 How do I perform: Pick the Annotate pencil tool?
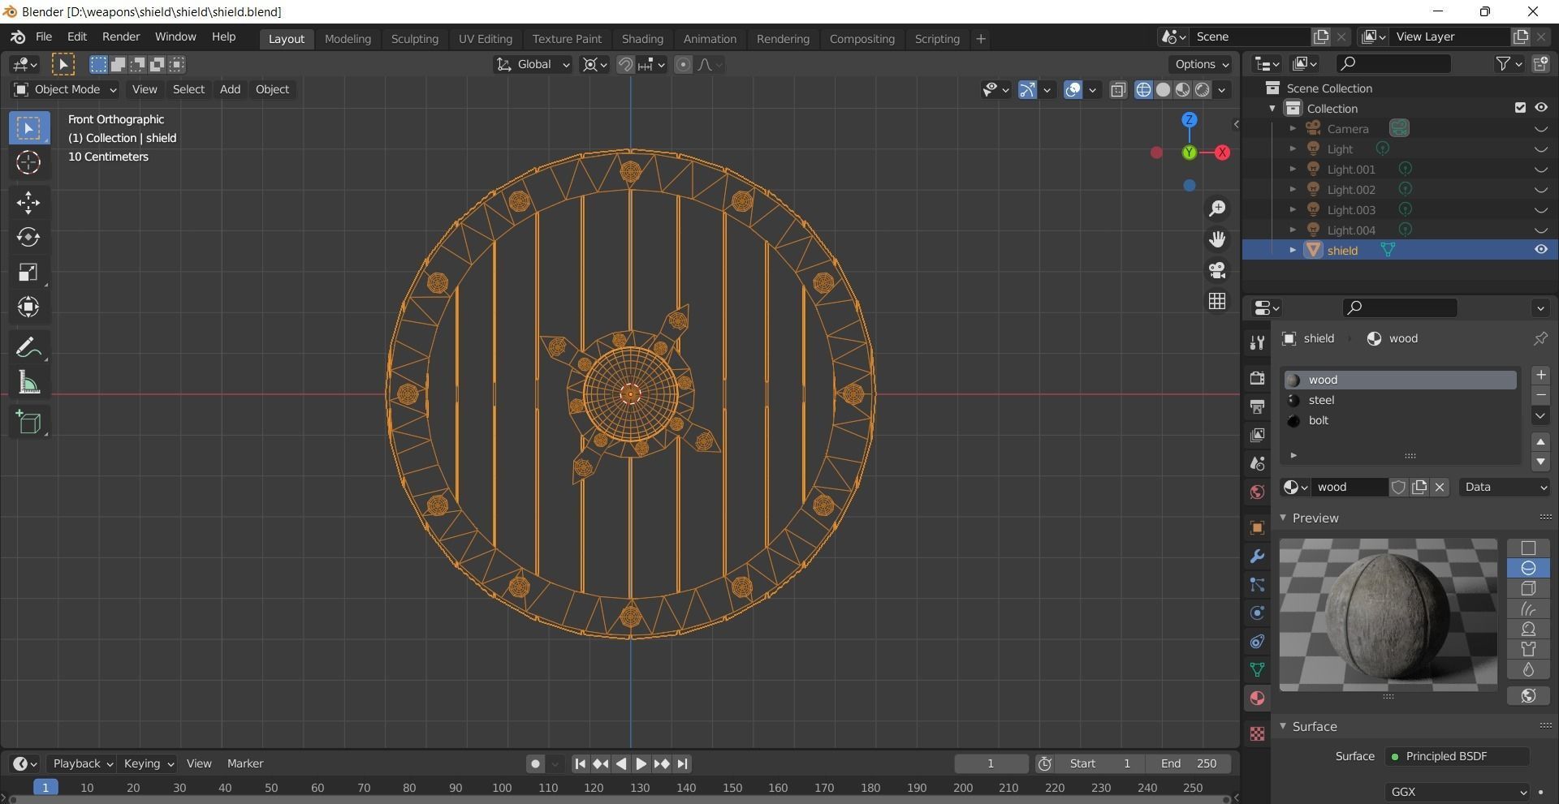28,347
